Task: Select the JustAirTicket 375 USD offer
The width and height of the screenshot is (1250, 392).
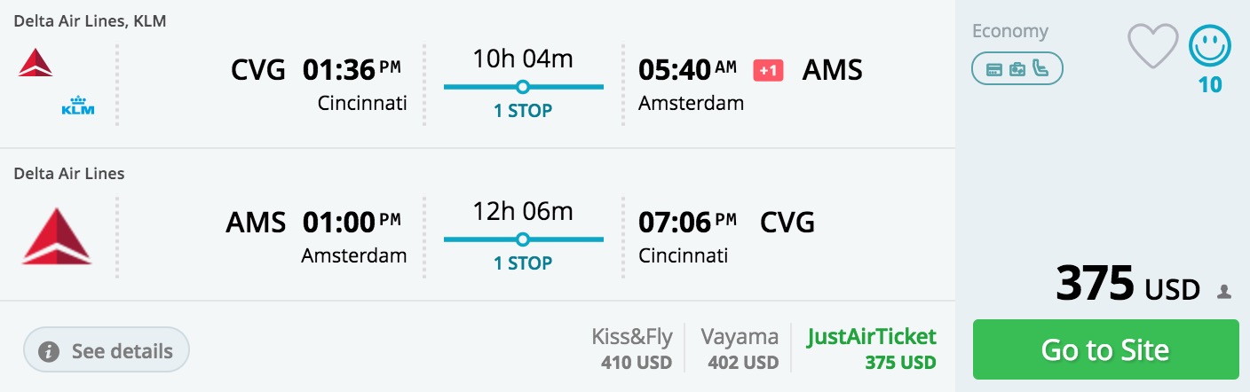Action: click(x=871, y=349)
